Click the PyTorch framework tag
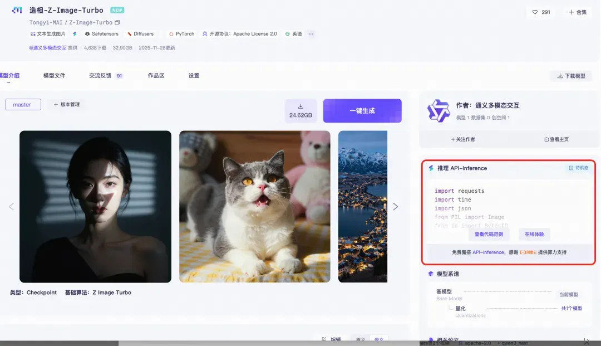 [181, 34]
